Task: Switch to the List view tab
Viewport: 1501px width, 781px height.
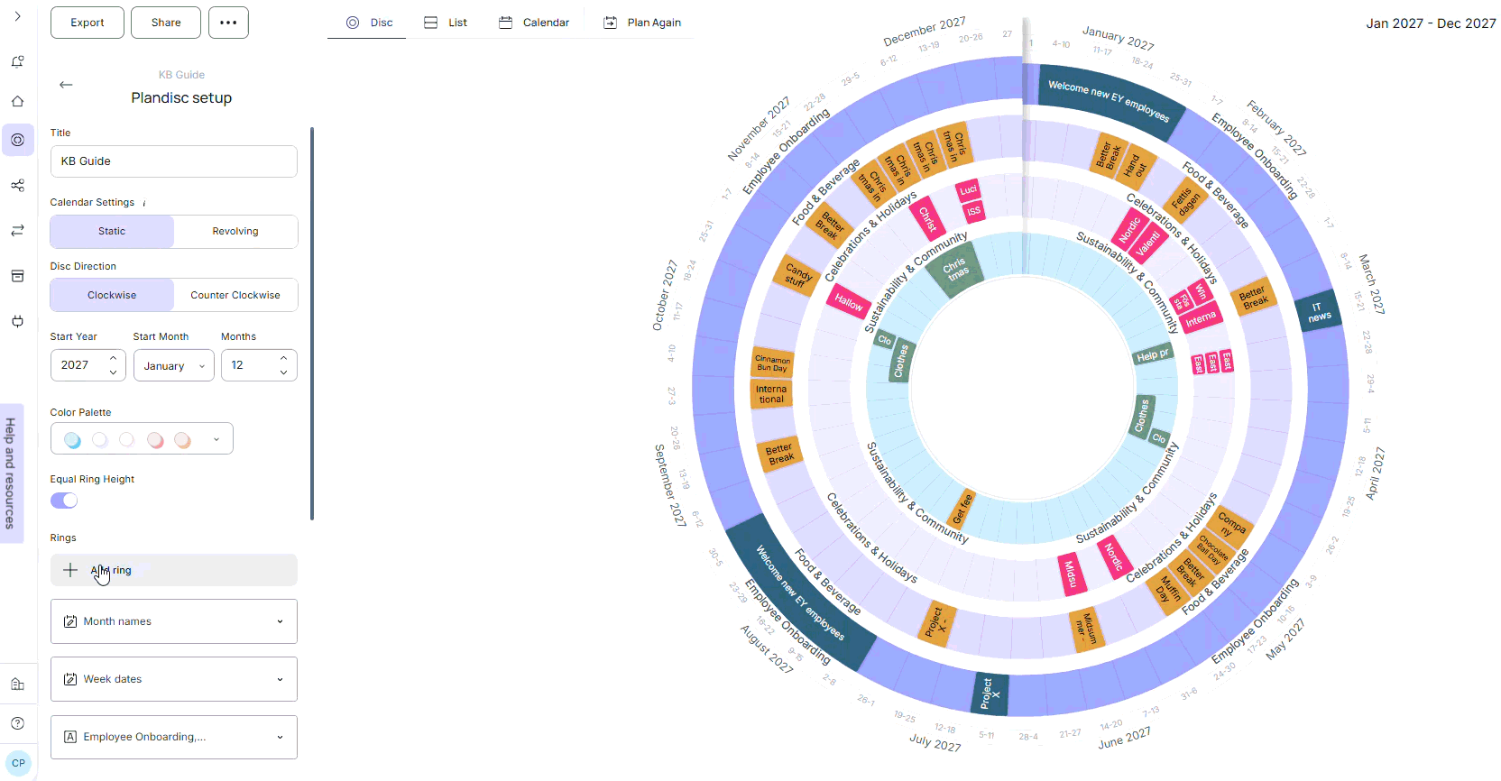Action: pos(446,23)
